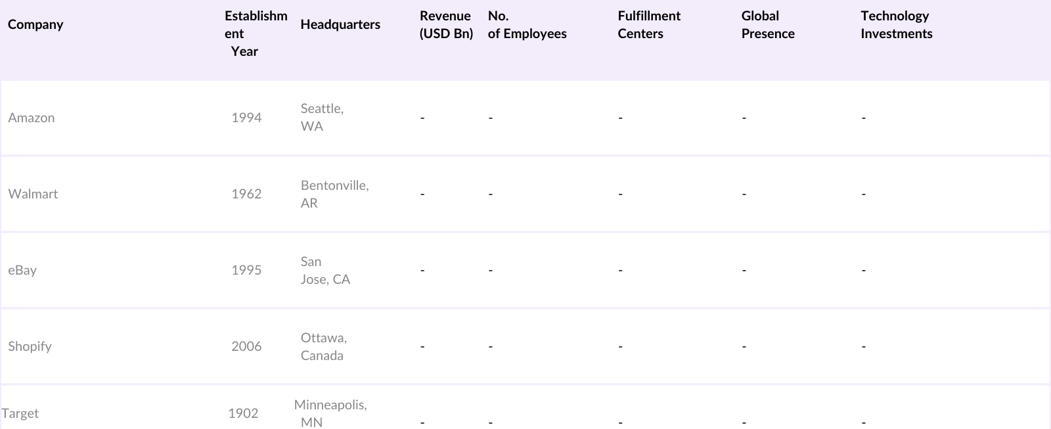Click the Revenue (USD Bn) header
Screen dimensions: 1051x429
click(446, 25)
